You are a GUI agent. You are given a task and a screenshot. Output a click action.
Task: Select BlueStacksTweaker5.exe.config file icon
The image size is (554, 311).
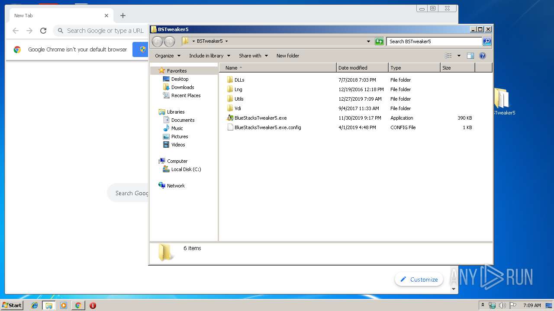[x=230, y=127]
